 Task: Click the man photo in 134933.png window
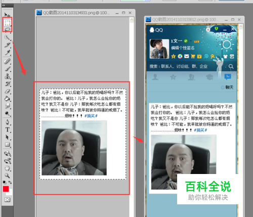coord(74,148)
